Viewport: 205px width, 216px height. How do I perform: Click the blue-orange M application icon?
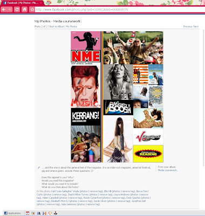(44, 213)
